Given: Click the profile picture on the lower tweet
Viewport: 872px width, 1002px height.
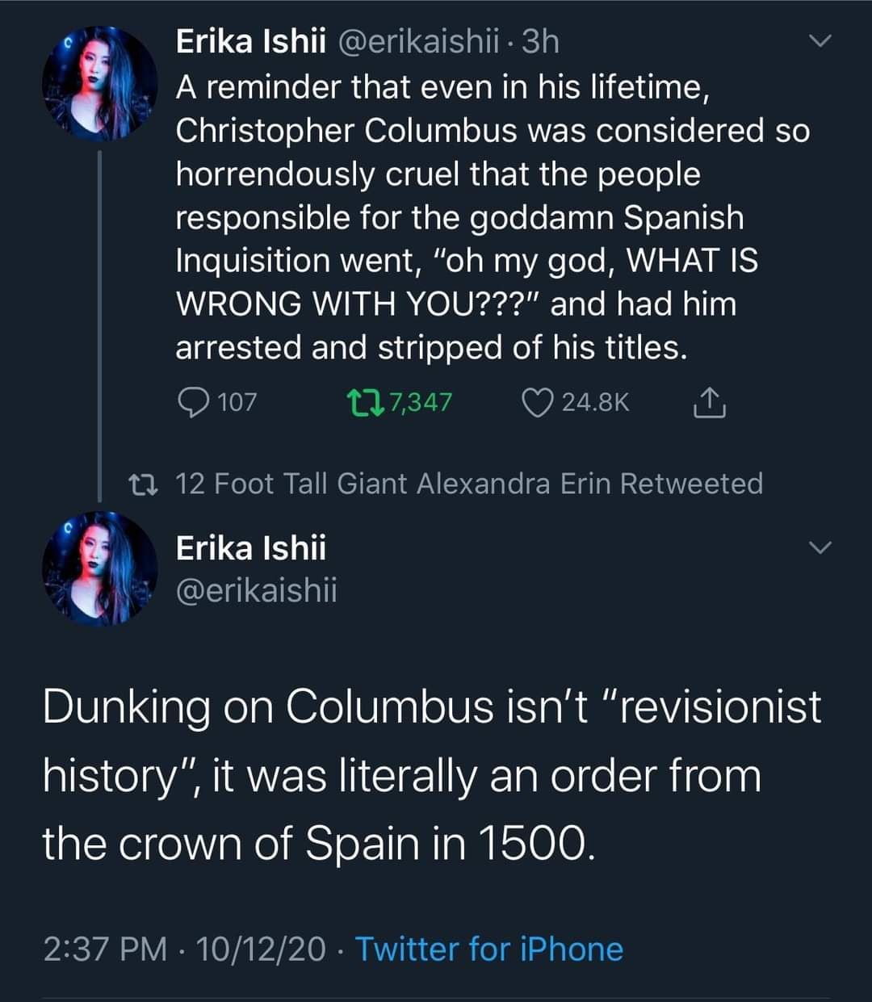Looking at the screenshot, I should coord(99,568).
